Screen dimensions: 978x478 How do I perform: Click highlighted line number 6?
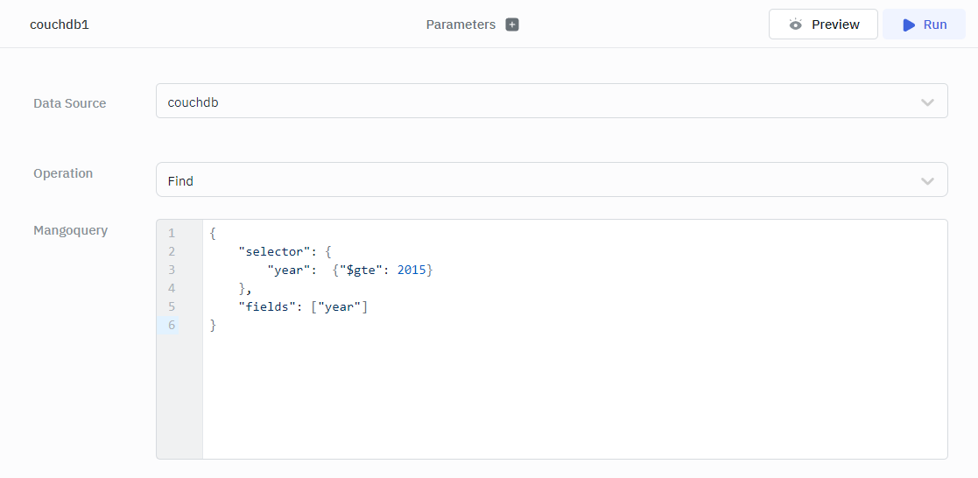172,325
